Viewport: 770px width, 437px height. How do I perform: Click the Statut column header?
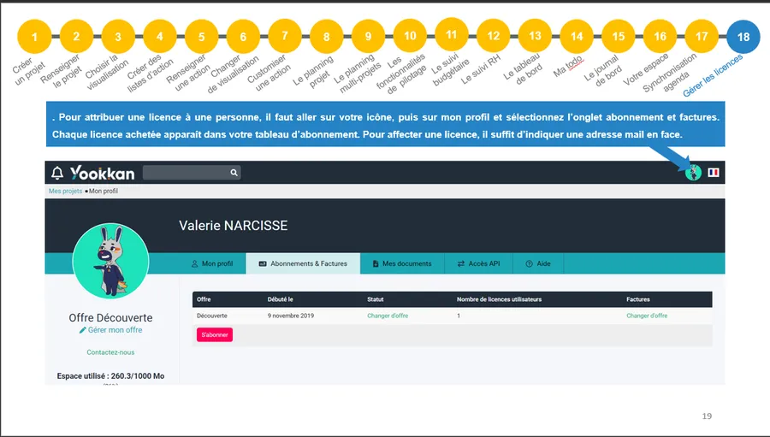[x=376, y=299]
